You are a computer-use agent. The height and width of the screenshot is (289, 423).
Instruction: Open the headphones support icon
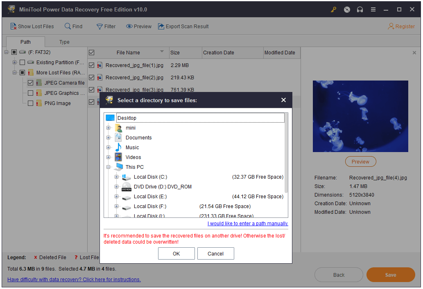click(360, 10)
